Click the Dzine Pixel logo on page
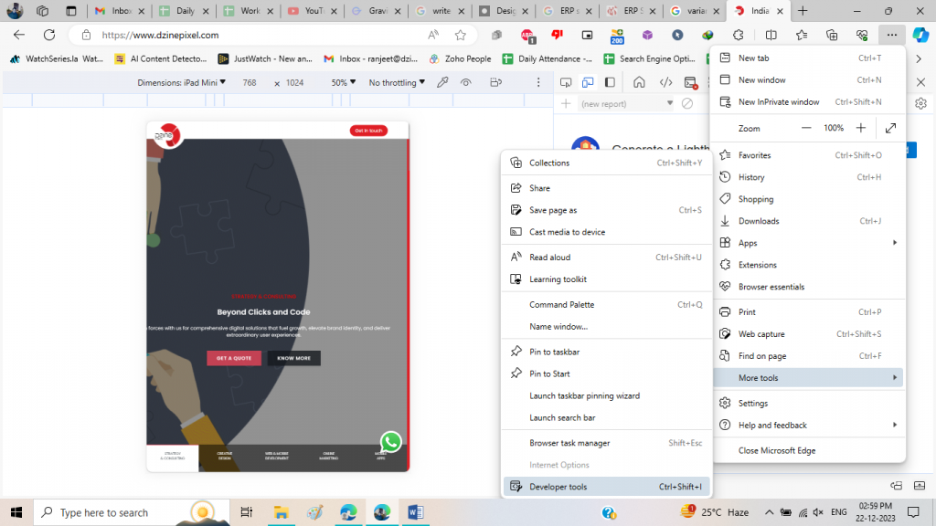Viewport: 936px width, 526px height. coord(167,136)
